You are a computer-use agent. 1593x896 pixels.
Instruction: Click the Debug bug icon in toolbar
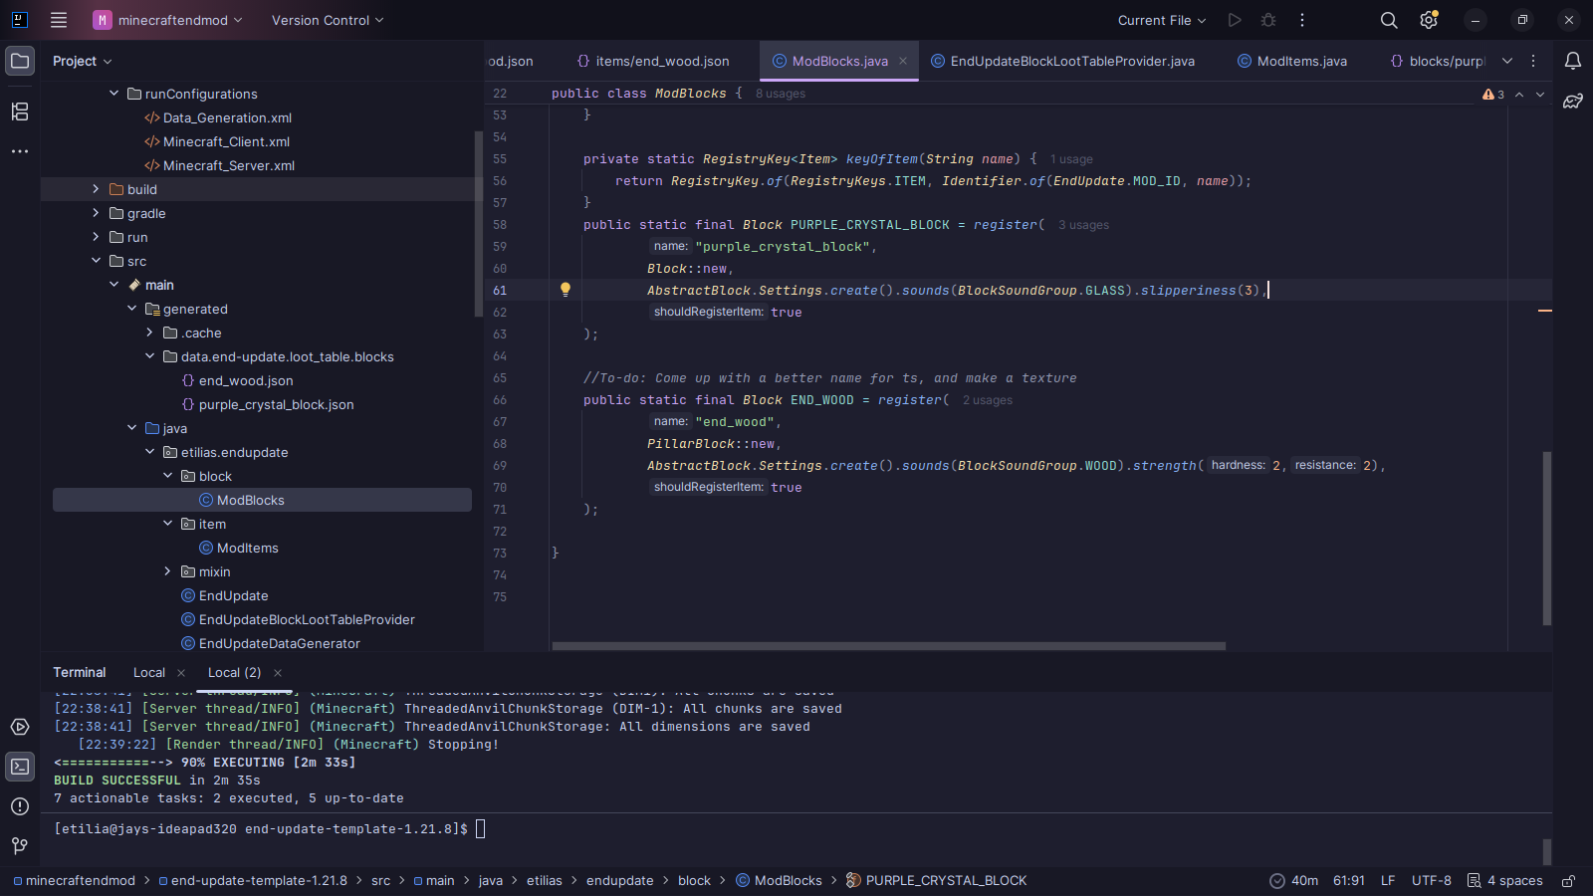(1268, 20)
